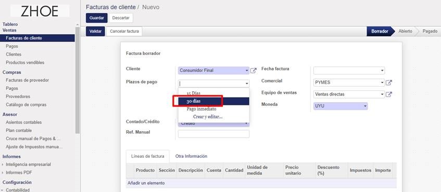Open Proveedores in sidebar
The height and width of the screenshot is (192, 441).
(x=18, y=97)
